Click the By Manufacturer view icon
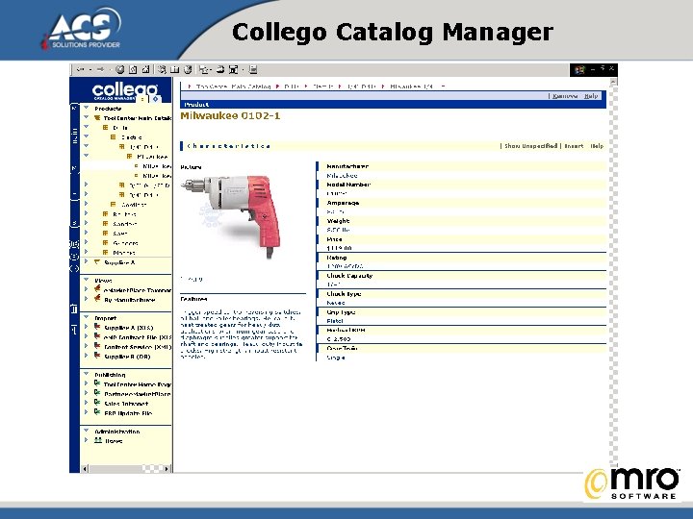Screen dimensions: 693x519 pos(97,299)
